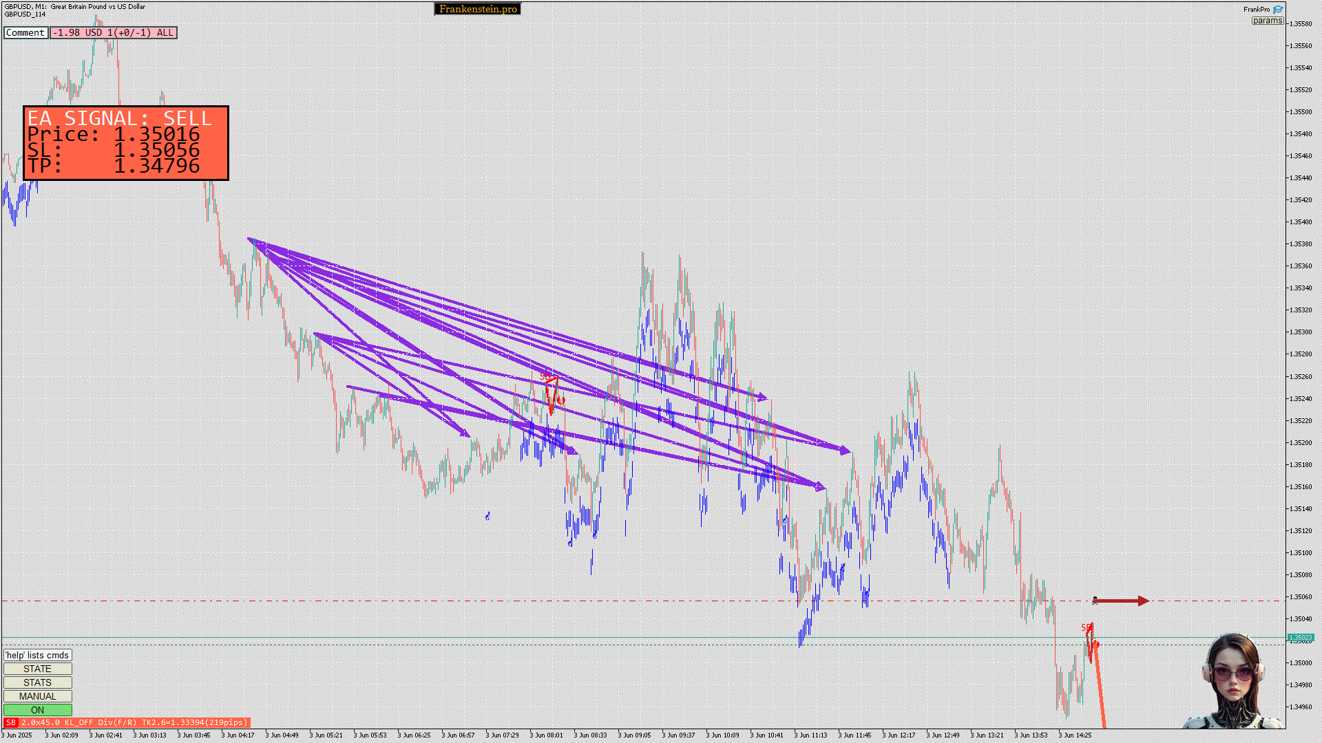
Task: Toggle the MANUAL mode button
Action: (37, 696)
